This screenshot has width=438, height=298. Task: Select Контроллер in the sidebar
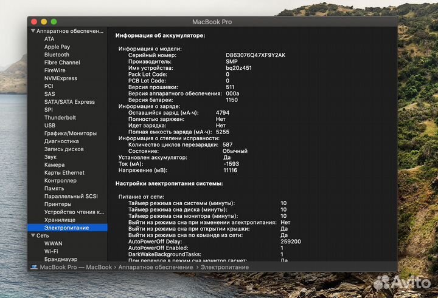pyautogui.click(x=60, y=180)
